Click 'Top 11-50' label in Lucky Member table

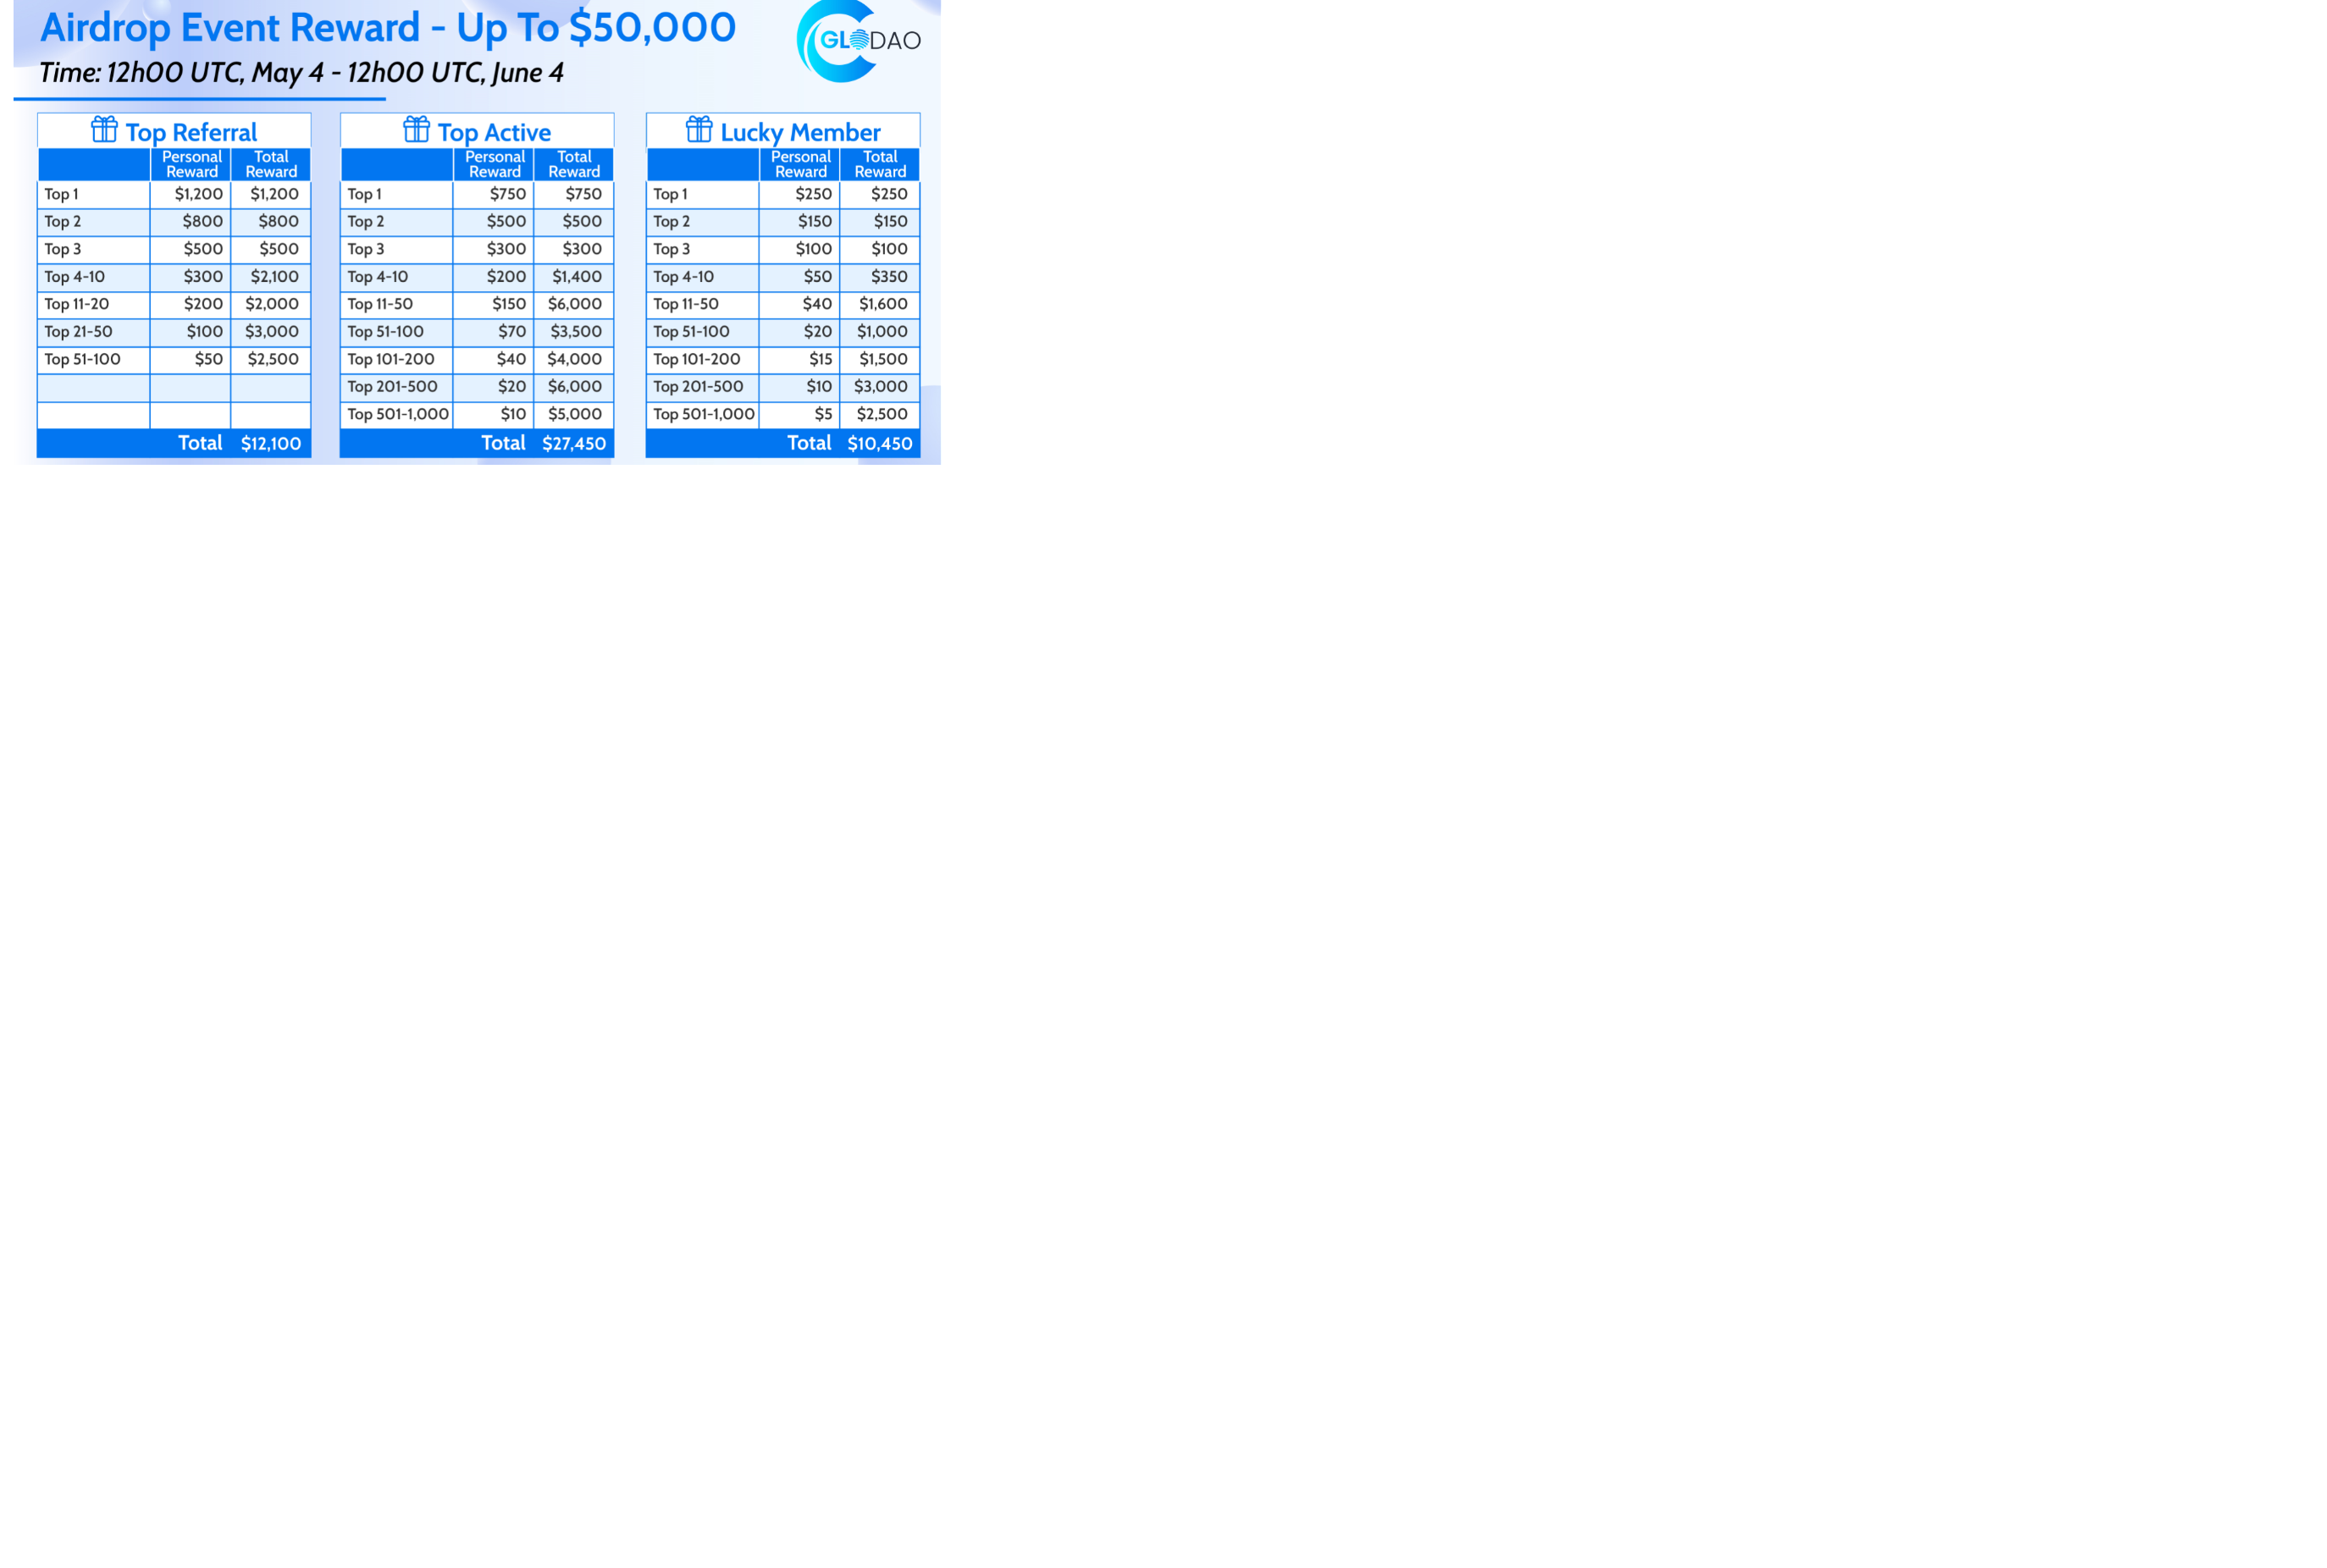pyautogui.click(x=686, y=304)
